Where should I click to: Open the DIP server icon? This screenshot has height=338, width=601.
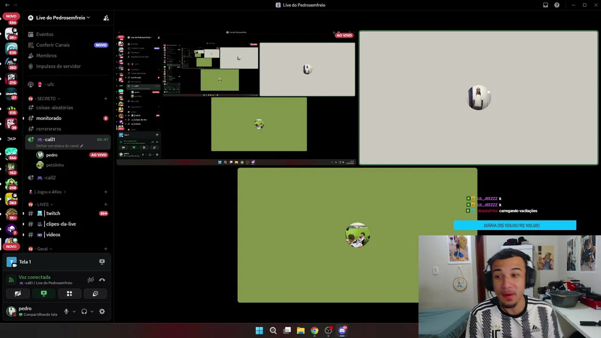(x=11, y=139)
